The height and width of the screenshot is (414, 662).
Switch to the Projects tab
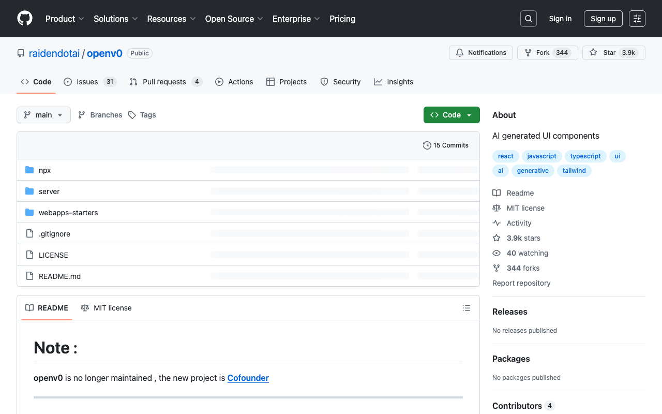pyautogui.click(x=287, y=82)
